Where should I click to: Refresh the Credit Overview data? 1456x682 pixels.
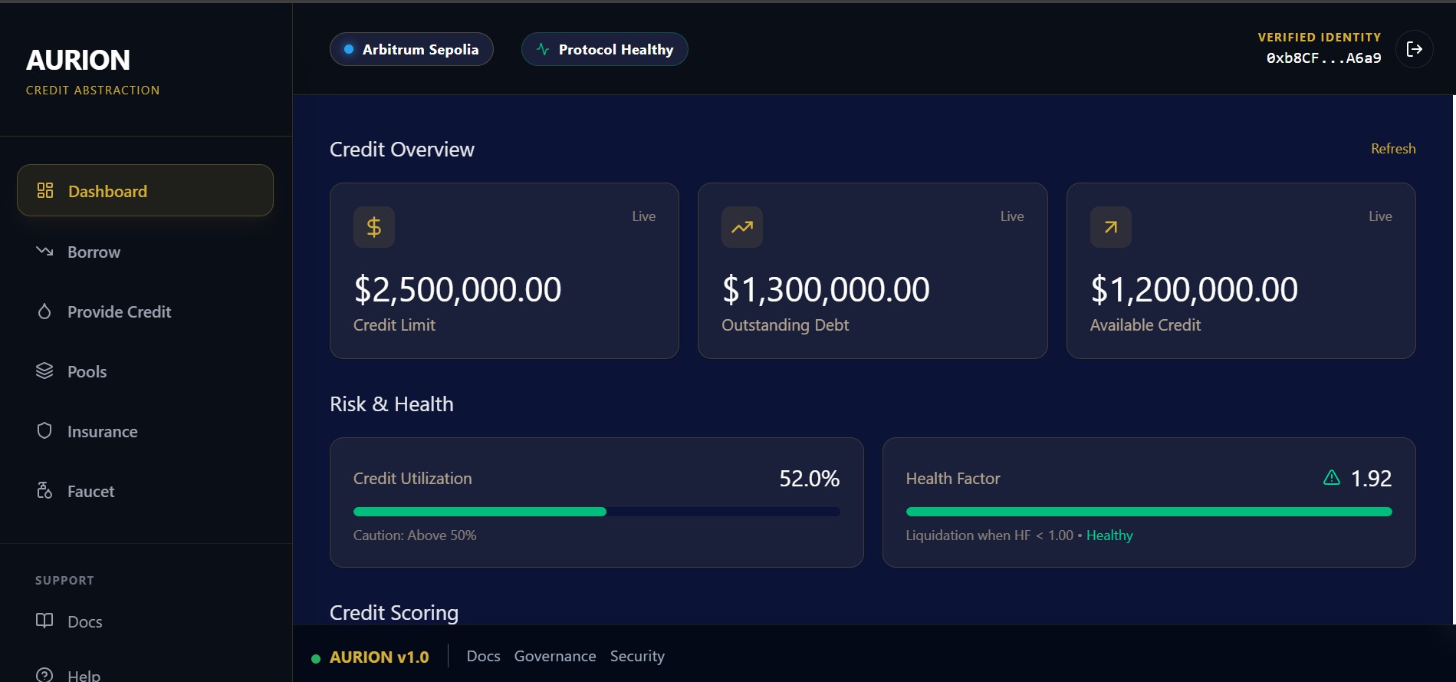pyautogui.click(x=1392, y=149)
